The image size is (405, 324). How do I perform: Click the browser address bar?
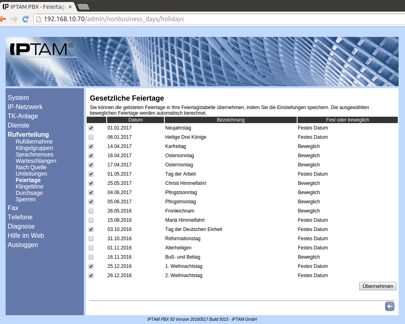click(x=200, y=19)
